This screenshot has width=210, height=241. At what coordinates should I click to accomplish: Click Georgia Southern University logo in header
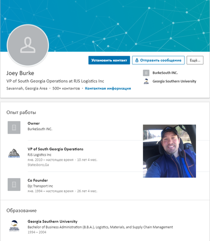pos(146,81)
